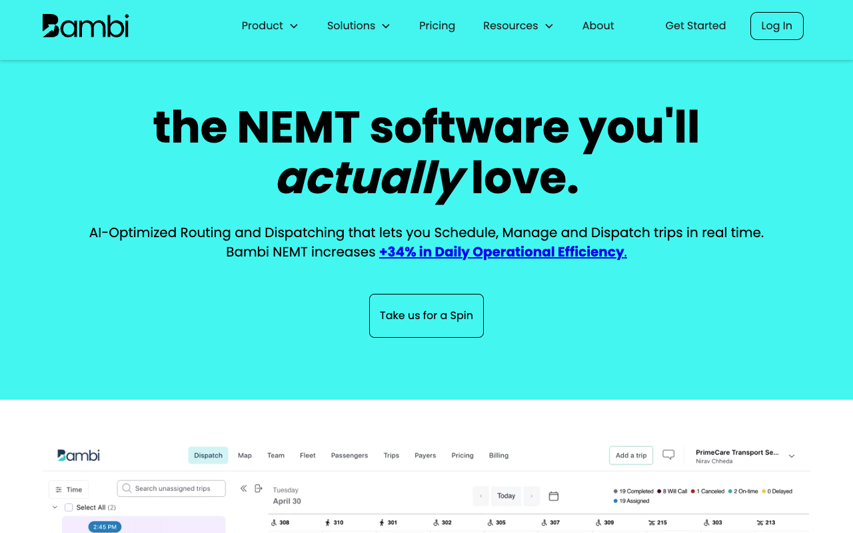
Task: Select the vehicle 303 column header
Action: tap(712, 522)
